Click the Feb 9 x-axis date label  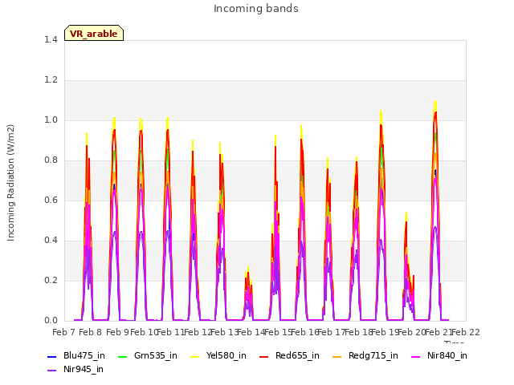pyautogui.click(x=117, y=333)
